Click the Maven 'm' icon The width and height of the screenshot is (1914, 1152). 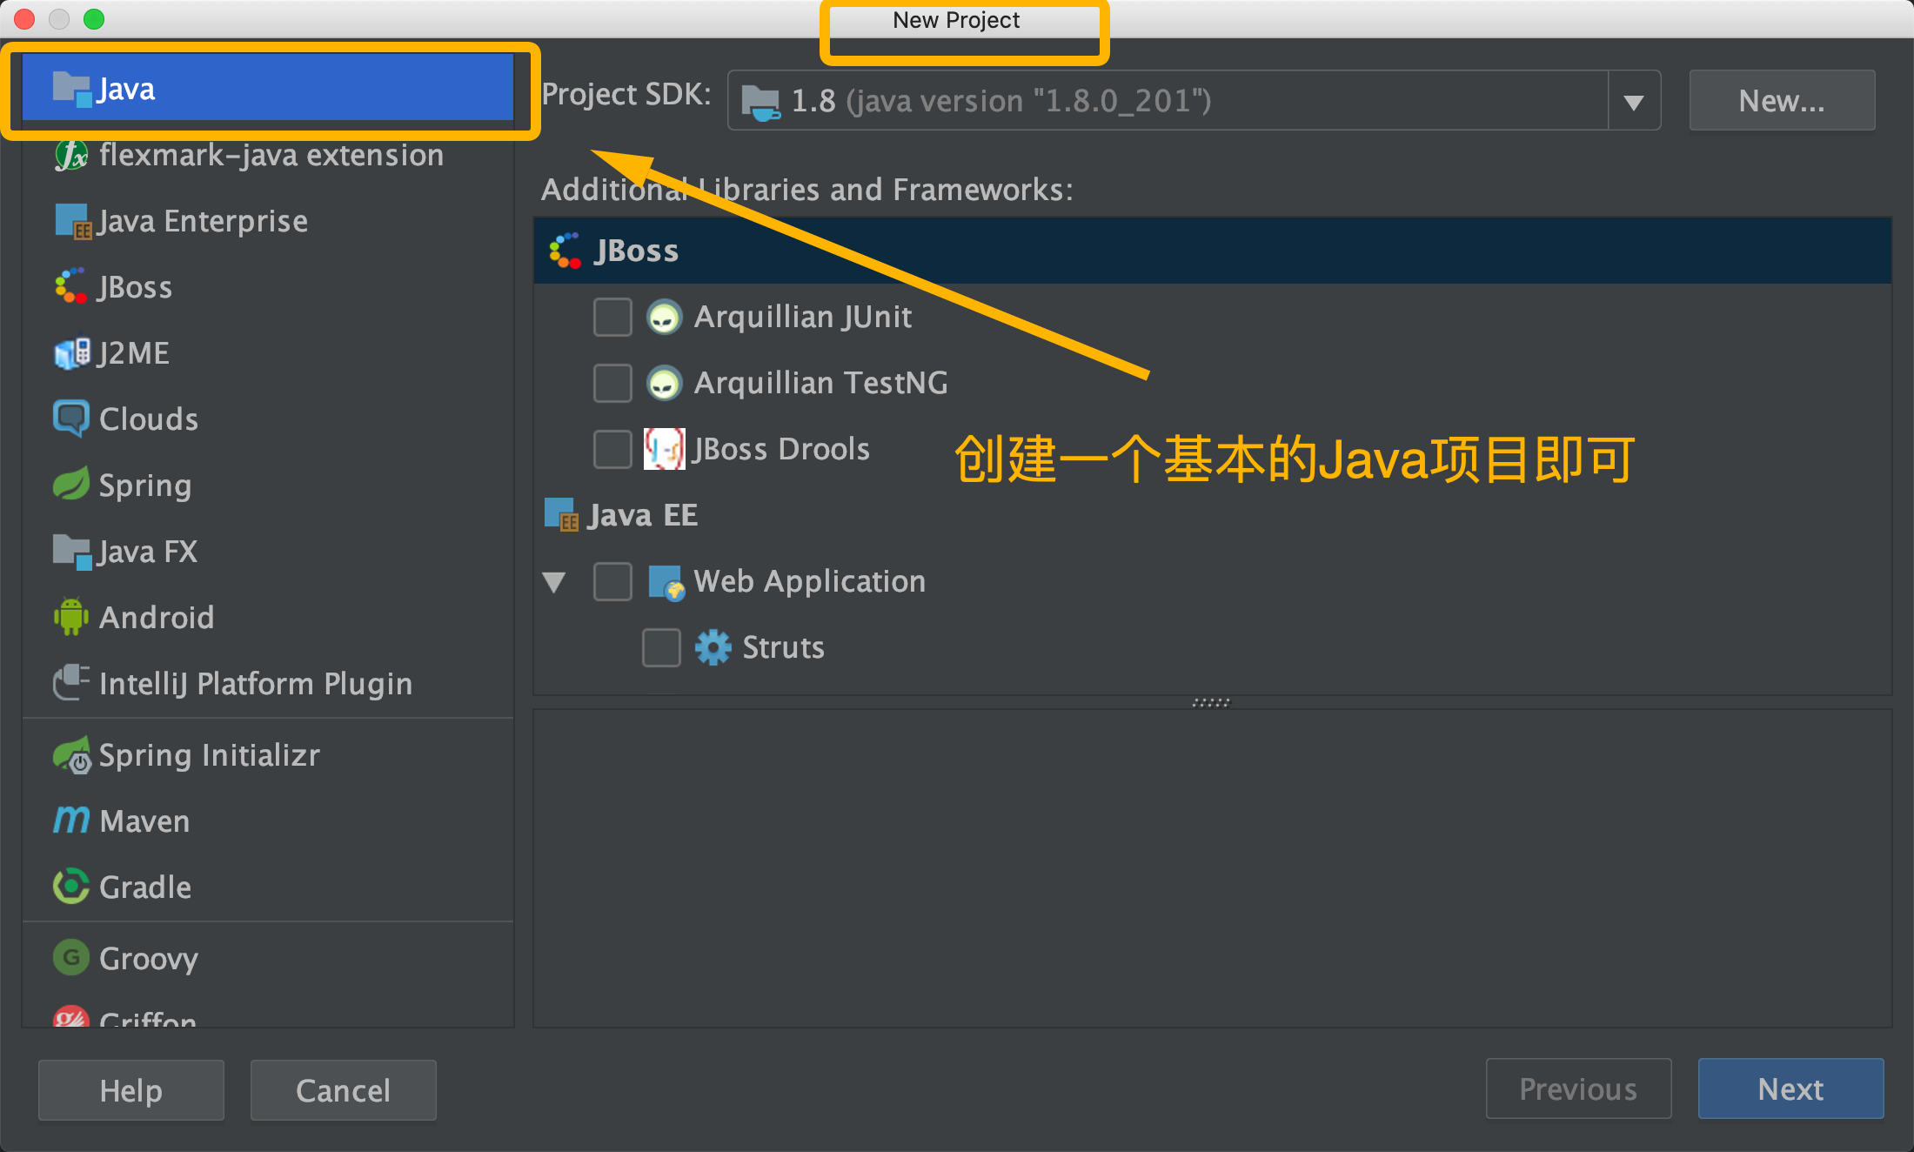click(71, 820)
